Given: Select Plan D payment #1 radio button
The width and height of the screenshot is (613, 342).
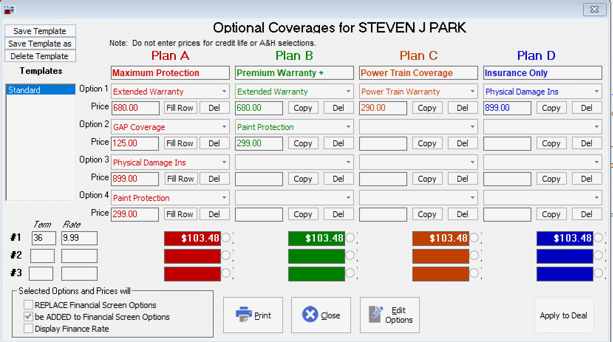Looking at the screenshot, I should [598, 238].
